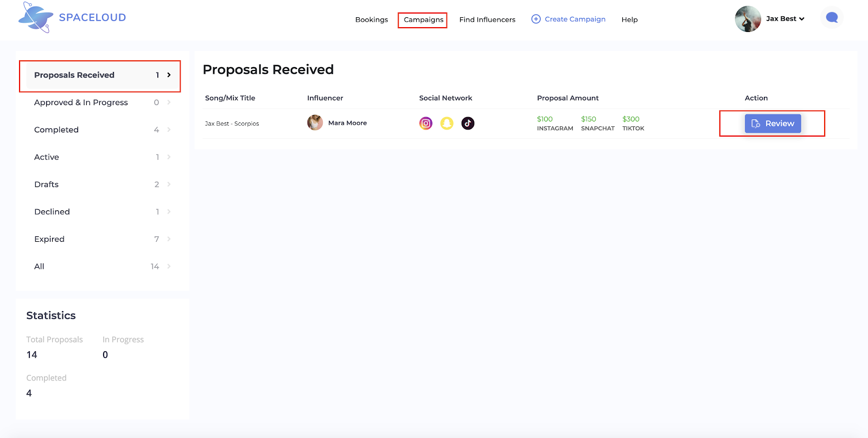Click the Statistics panel heading
Image resolution: width=868 pixels, height=438 pixels.
tap(51, 315)
